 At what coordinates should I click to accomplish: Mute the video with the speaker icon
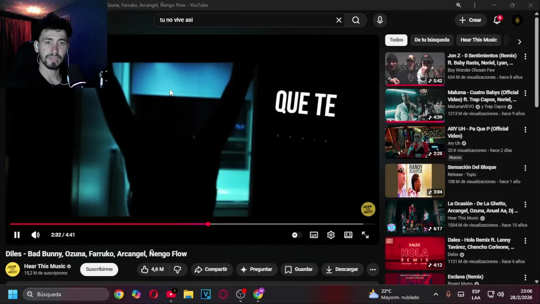coord(35,235)
